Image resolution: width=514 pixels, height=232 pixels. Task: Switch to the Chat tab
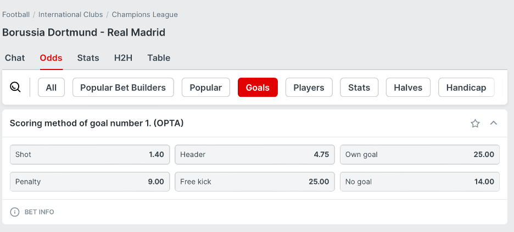click(x=15, y=58)
